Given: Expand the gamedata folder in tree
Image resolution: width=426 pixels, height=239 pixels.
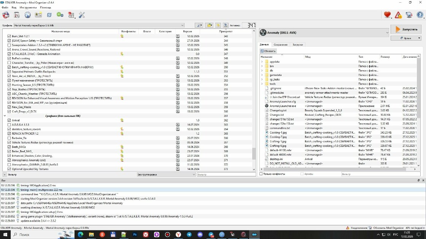Looking at the screenshot, I should [262, 75].
